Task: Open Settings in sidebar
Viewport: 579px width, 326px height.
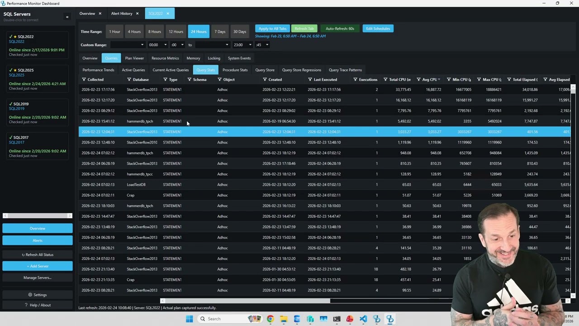Action: (x=38, y=295)
